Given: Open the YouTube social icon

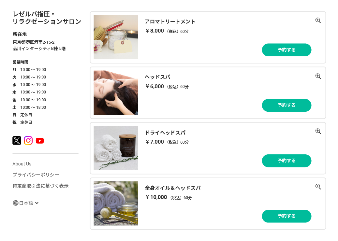Looking at the screenshot, I should [x=40, y=141].
